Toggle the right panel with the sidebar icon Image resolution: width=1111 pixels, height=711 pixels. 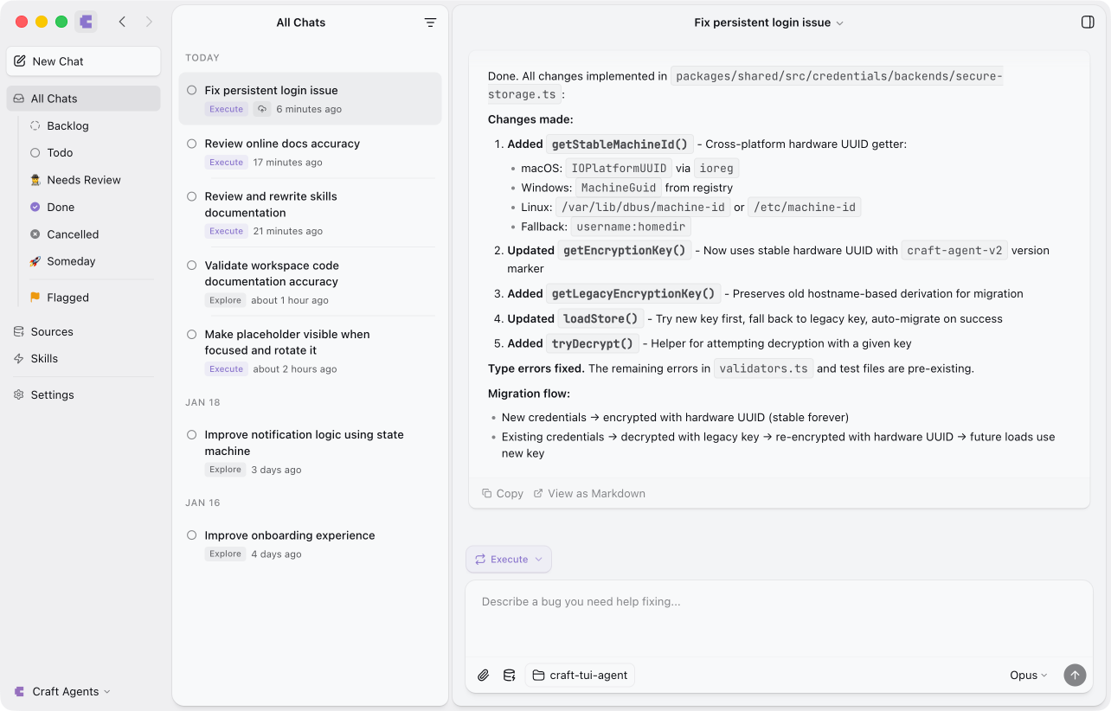[1088, 22]
